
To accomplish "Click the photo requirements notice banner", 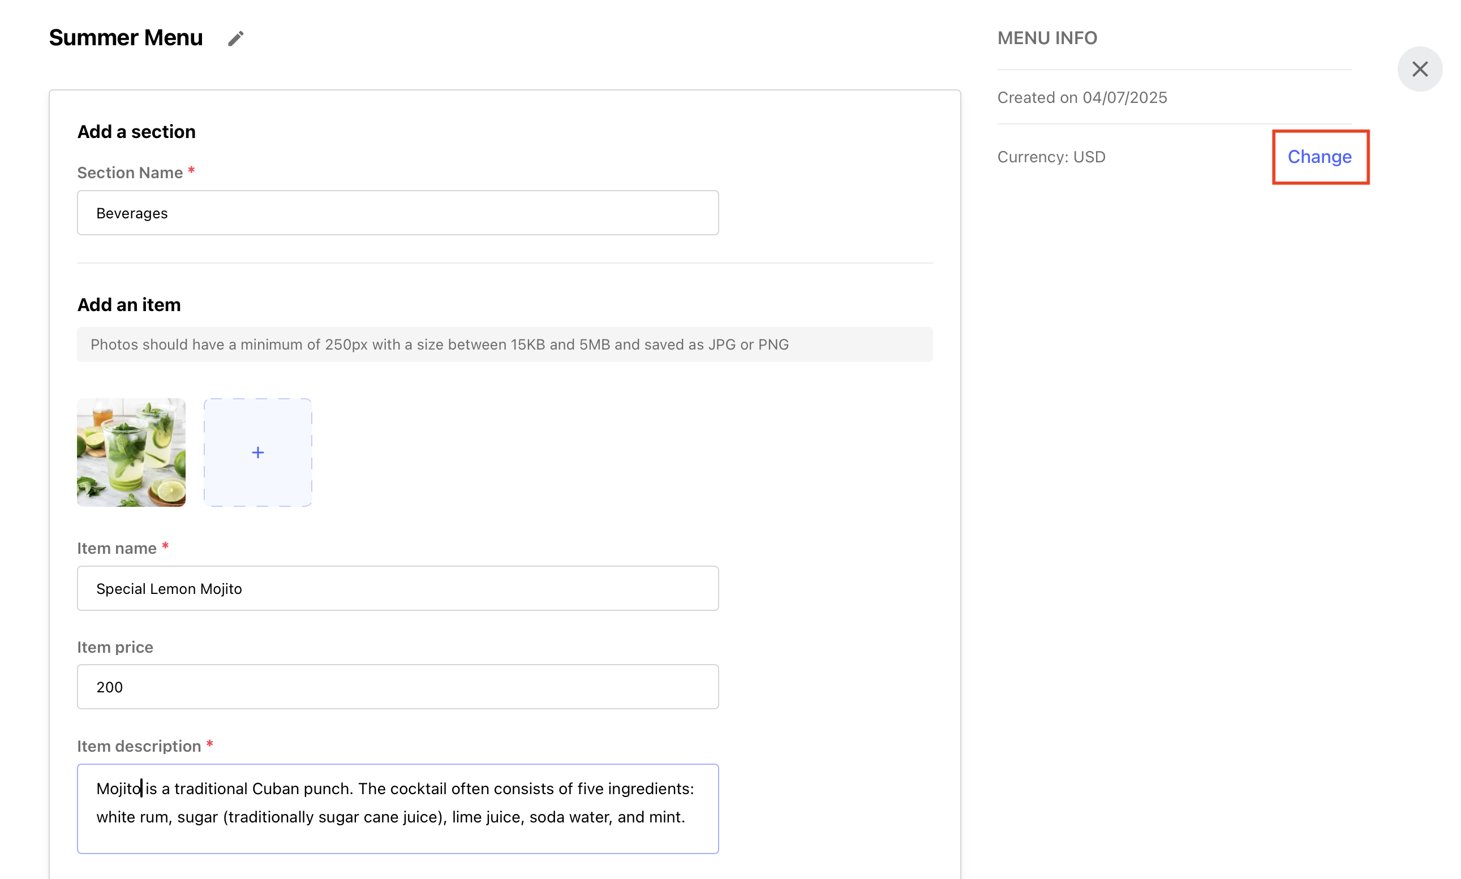I will pos(504,344).
